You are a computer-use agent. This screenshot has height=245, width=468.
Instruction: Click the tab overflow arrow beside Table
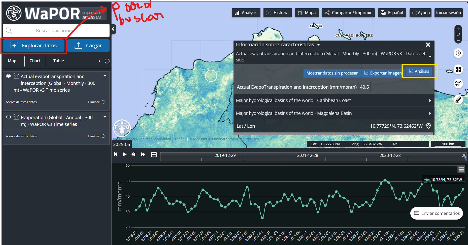[99, 61]
